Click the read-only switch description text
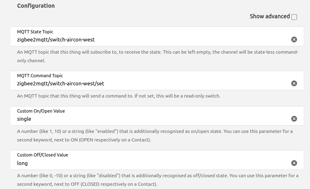310x189 pixels. tap(118, 96)
